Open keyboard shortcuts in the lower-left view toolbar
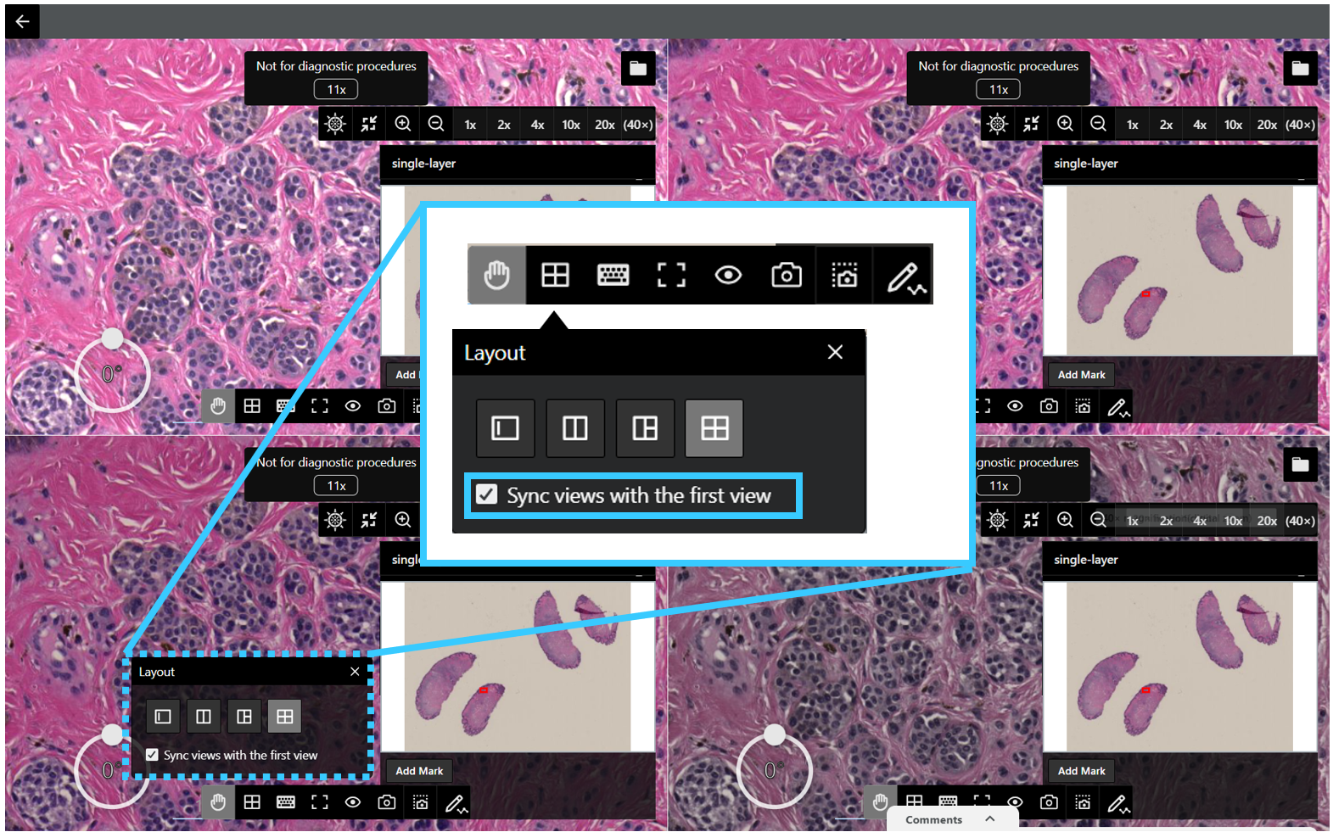Viewport: 1333px width, 832px height. (x=286, y=802)
